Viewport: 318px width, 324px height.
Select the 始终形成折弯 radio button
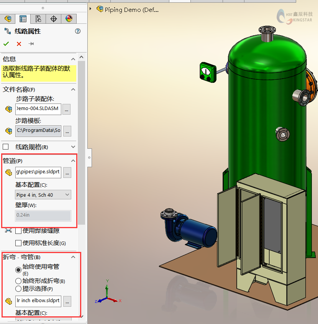[x=18, y=280]
